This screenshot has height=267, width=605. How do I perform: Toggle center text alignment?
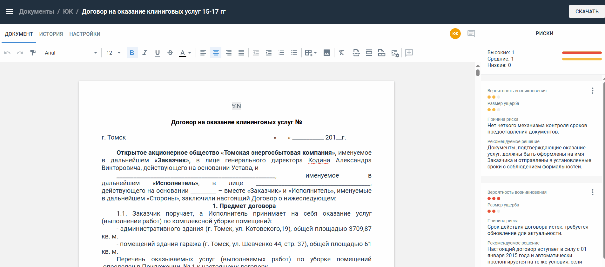[x=216, y=53]
